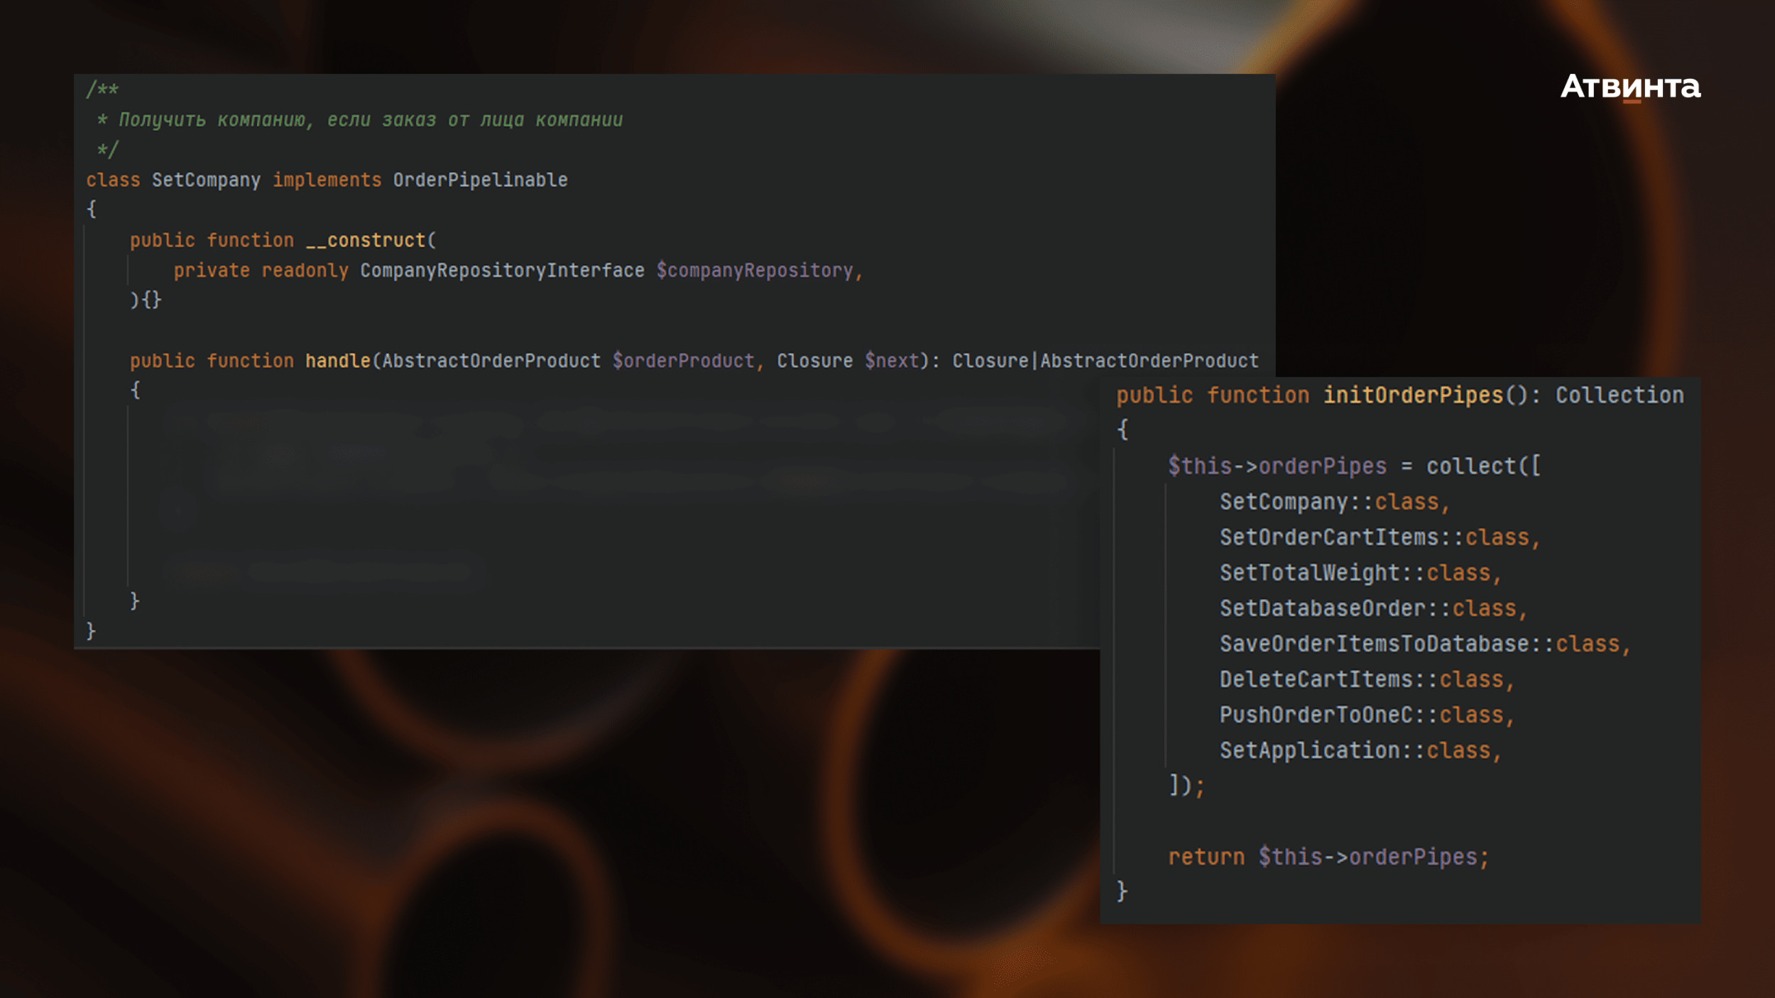Click SetOrderCartItems in the pipes list
The height and width of the screenshot is (998, 1775).
1329,537
